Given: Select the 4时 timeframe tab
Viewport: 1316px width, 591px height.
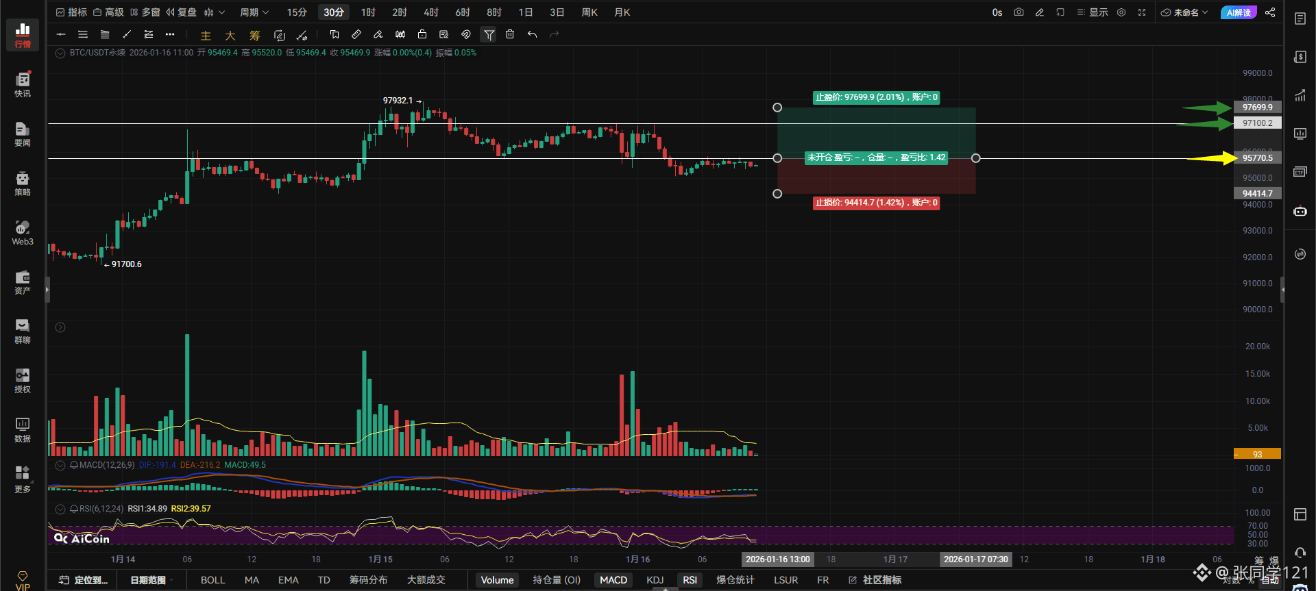Looking at the screenshot, I should (431, 12).
